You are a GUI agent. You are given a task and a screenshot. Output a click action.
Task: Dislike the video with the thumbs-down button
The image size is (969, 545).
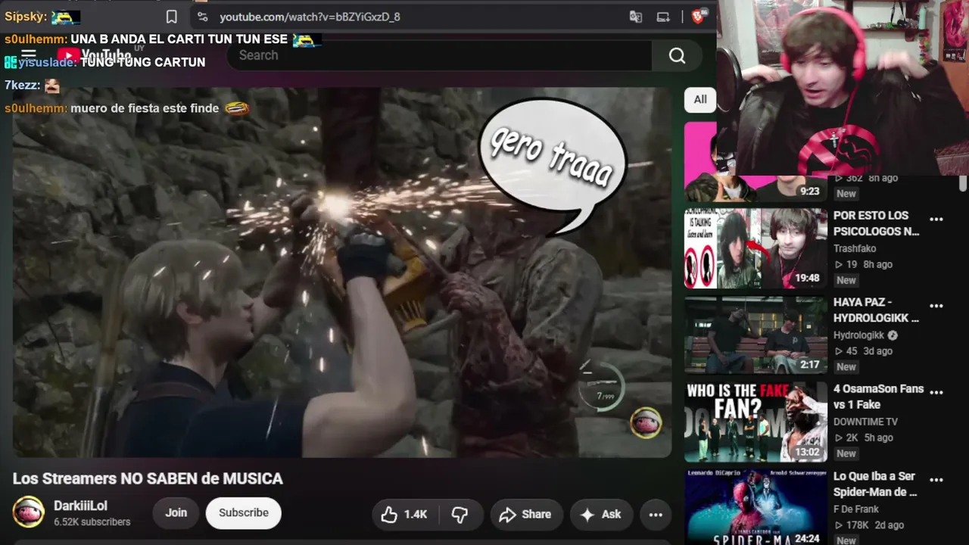[460, 515]
